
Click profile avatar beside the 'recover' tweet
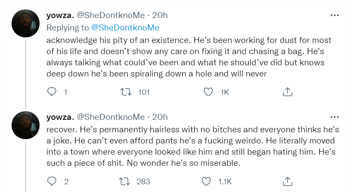pos(26,125)
